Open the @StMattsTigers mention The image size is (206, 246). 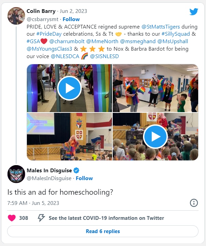click(161, 27)
